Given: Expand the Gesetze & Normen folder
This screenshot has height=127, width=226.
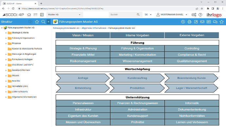Looking at the screenshot, I should [6, 70].
